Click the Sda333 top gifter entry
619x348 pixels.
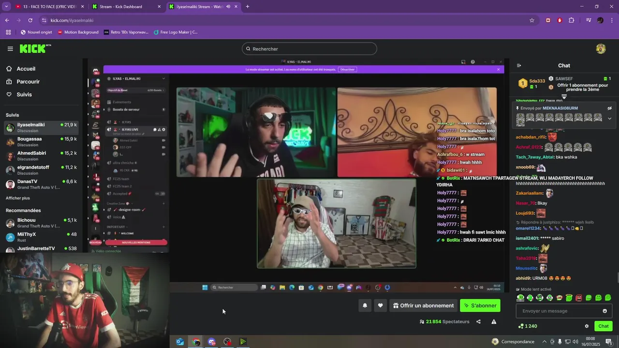[x=532, y=84]
